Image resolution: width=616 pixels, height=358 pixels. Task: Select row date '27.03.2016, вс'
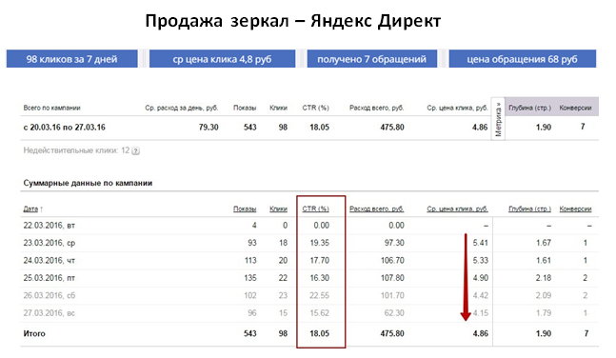(x=50, y=313)
